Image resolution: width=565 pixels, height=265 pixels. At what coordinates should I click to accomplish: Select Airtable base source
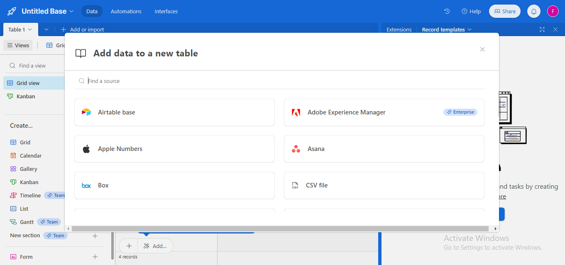tap(174, 112)
